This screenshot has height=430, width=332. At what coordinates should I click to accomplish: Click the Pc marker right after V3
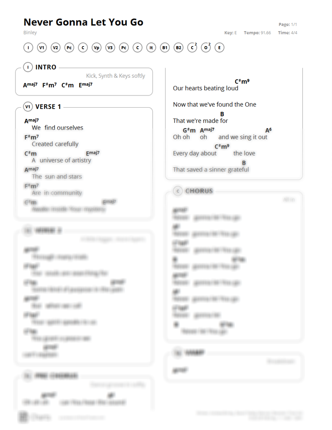[124, 48]
